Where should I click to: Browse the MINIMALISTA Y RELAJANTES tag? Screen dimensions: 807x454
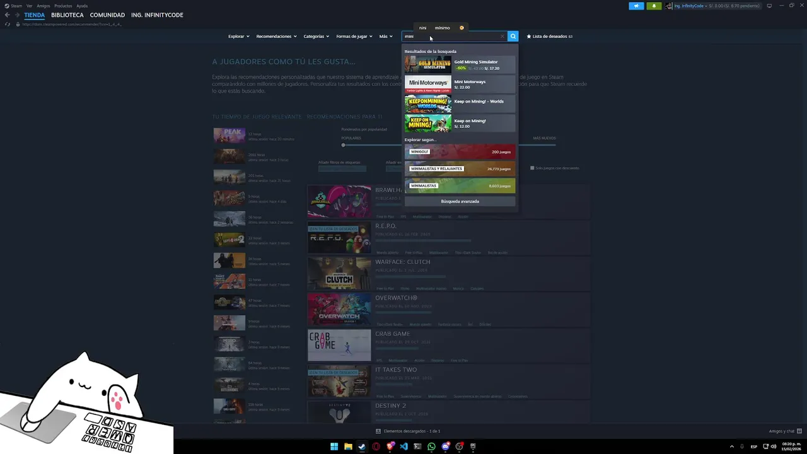pos(460,168)
